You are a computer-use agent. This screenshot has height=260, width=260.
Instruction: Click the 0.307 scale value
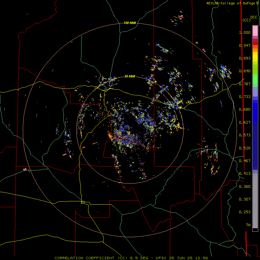point(245,199)
